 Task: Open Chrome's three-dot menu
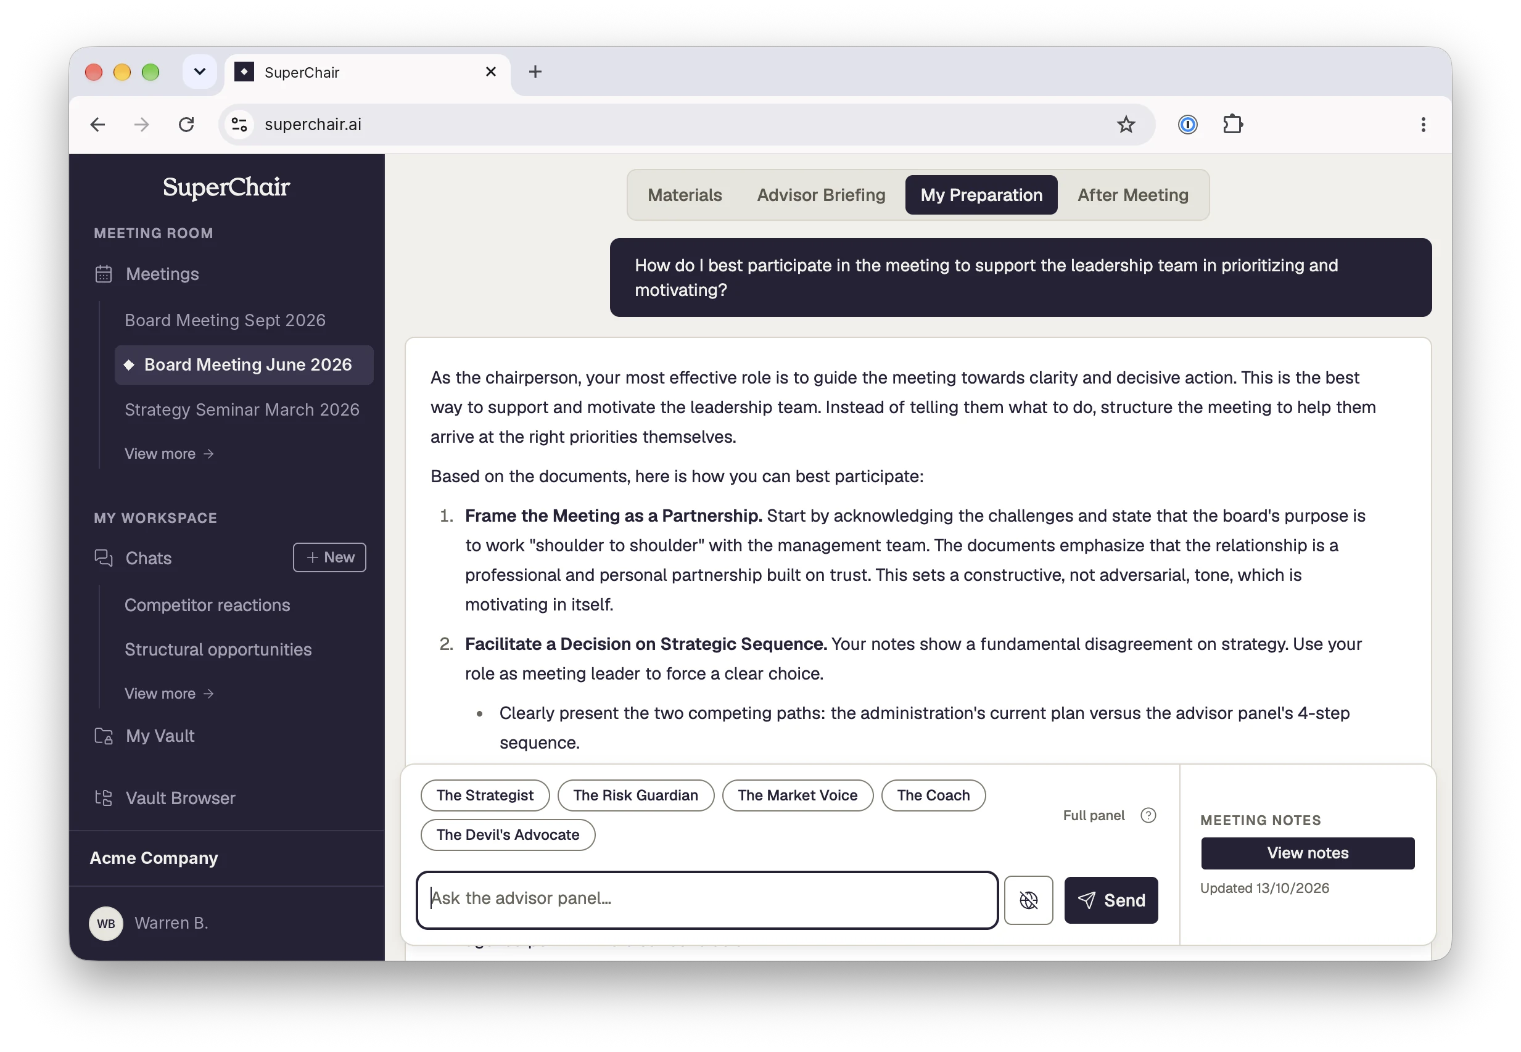(x=1423, y=124)
